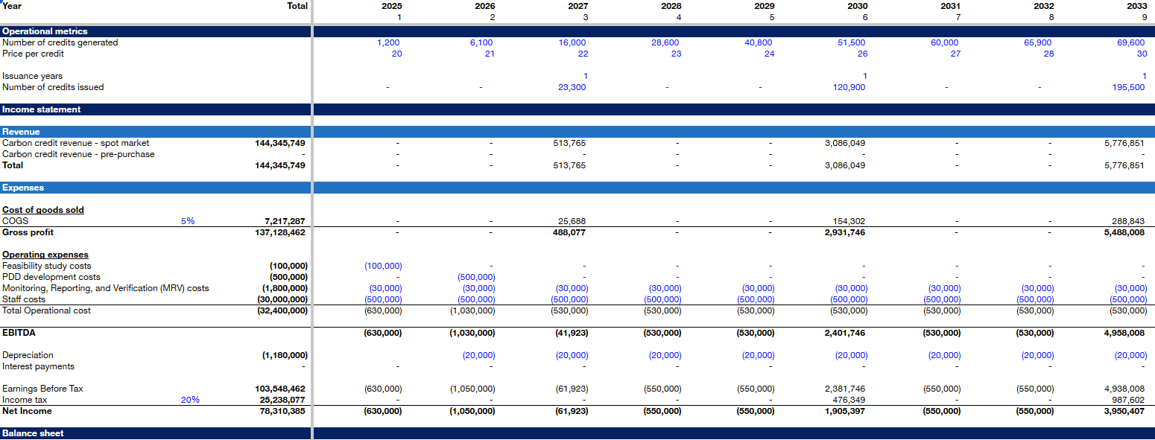Select the Net Income total 78,310,385
Screen dimensions: 1155x440
point(279,411)
